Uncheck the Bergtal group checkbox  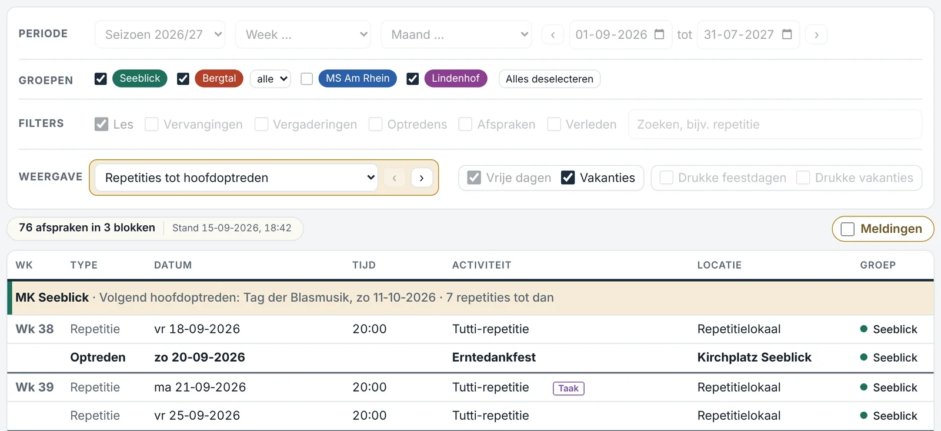pos(183,79)
